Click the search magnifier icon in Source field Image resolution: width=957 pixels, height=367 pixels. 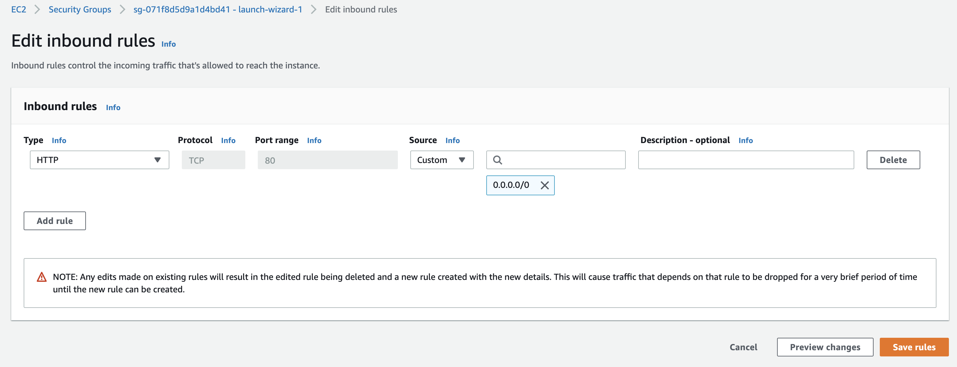497,160
